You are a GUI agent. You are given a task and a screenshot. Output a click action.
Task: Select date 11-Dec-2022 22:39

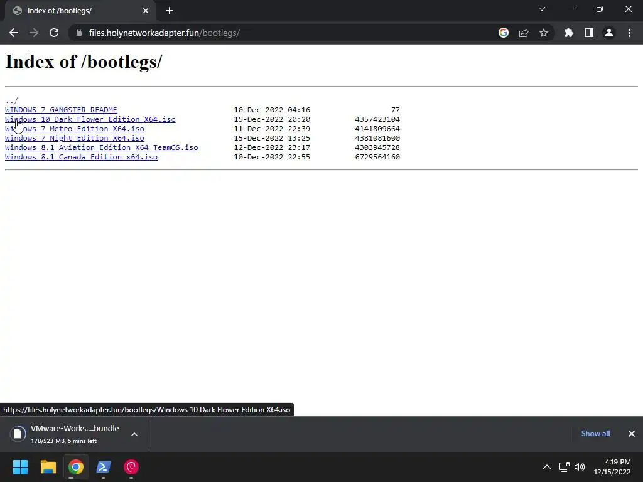(272, 129)
